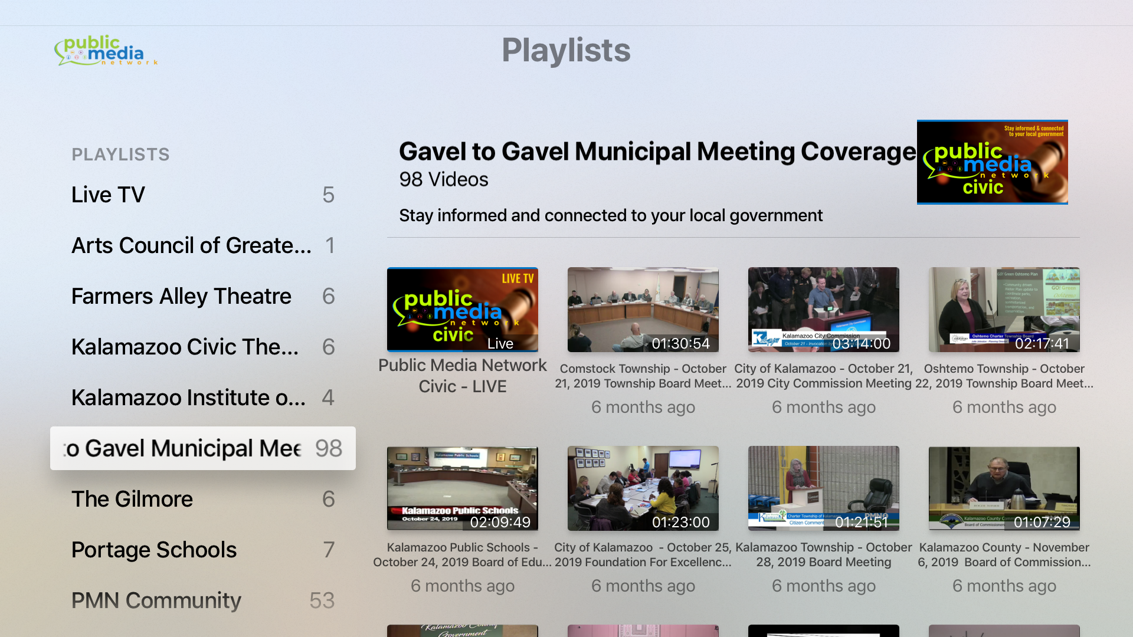Play Kalamazoo Township October 28 Board Meeting
Image resolution: width=1133 pixels, height=637 pixels.
[x=824, y=488]
